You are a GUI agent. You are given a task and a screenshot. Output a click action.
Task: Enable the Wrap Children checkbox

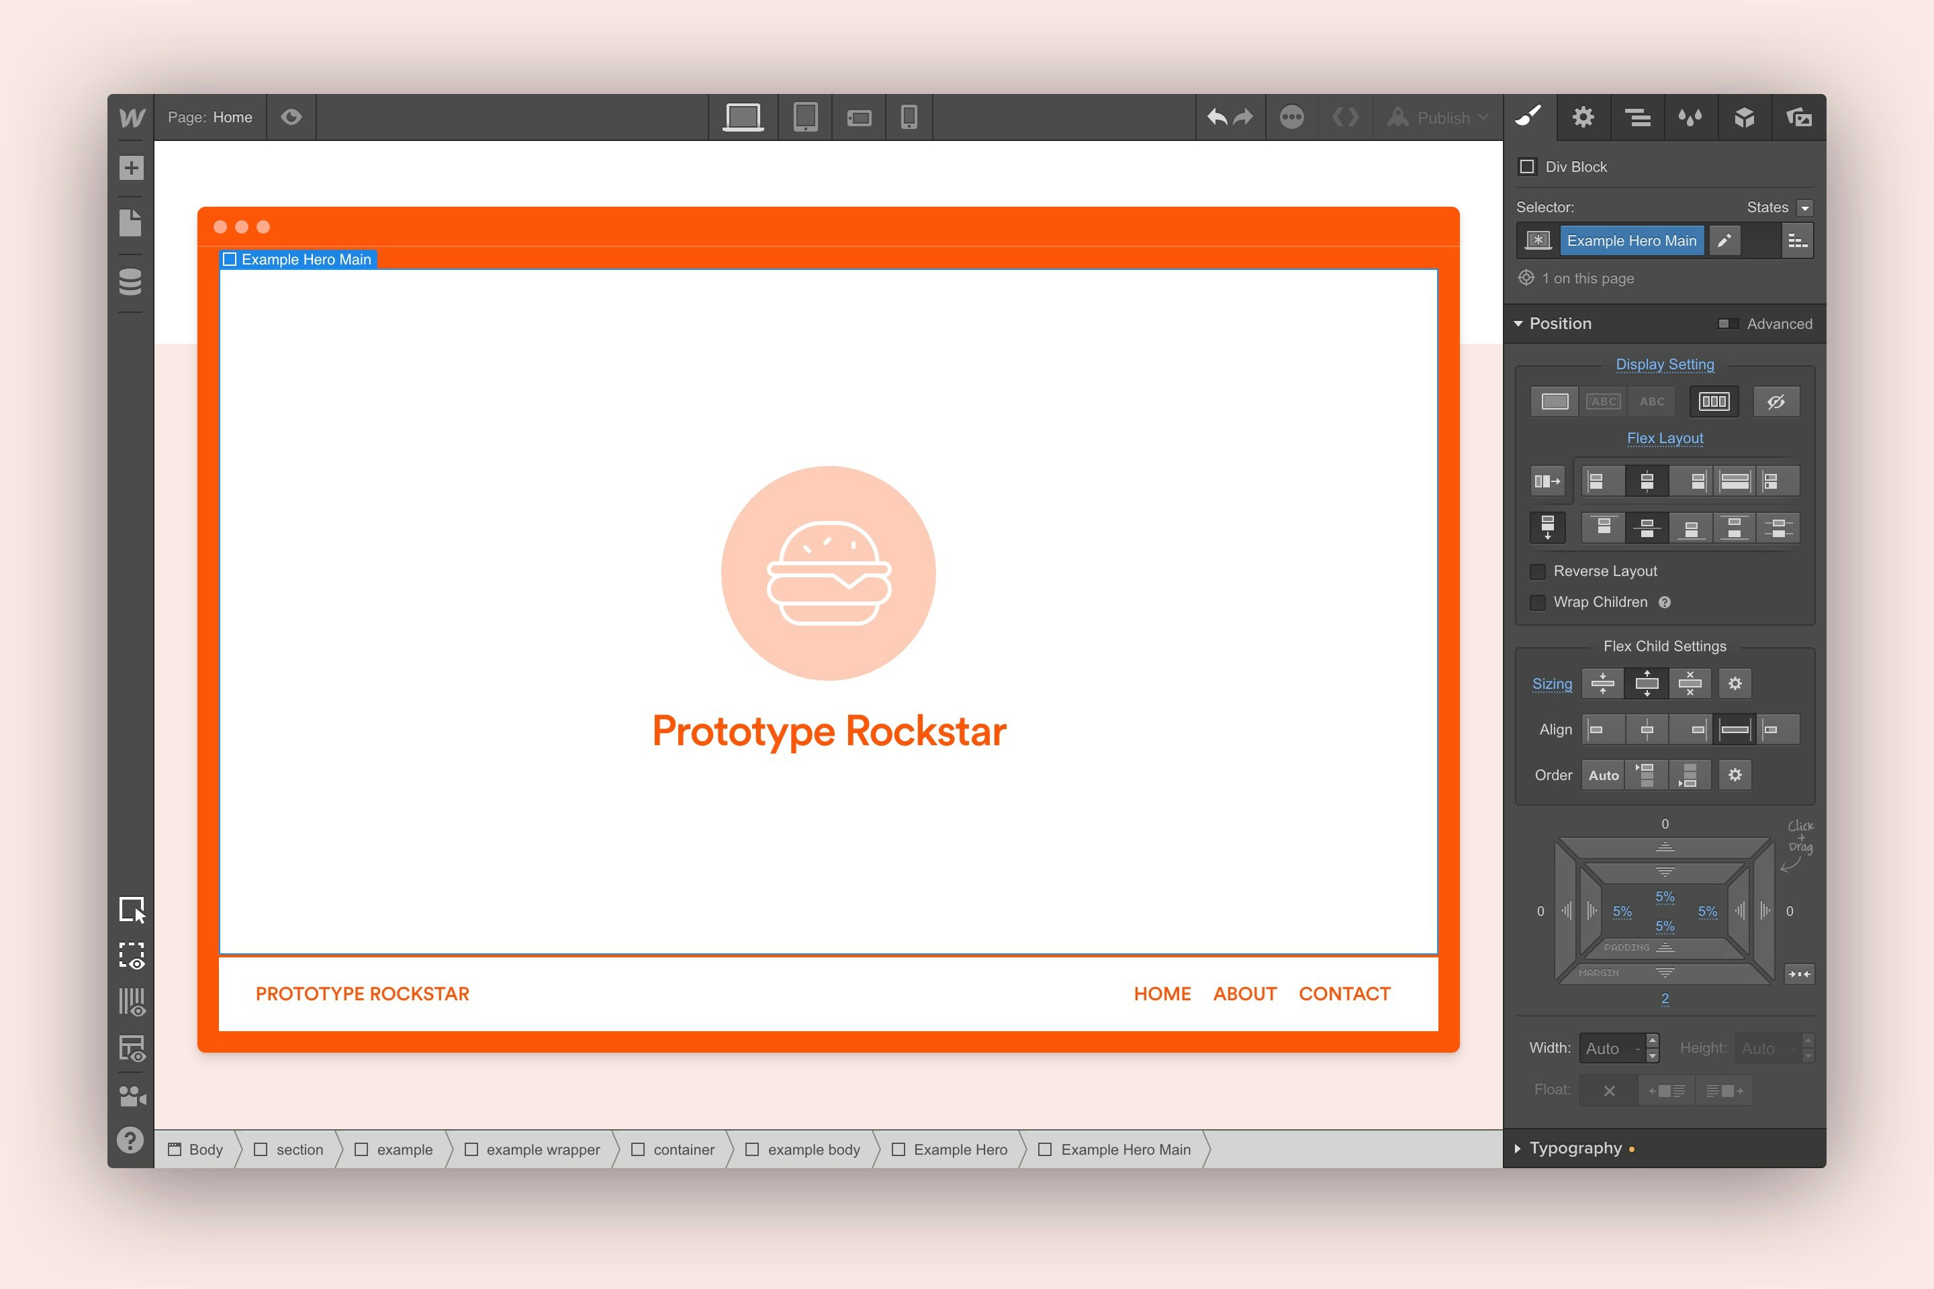pyautogui.click(x=1538, y=603)
